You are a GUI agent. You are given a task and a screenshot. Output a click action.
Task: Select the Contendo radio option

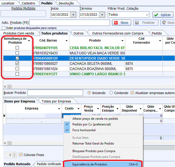[111, 93]
